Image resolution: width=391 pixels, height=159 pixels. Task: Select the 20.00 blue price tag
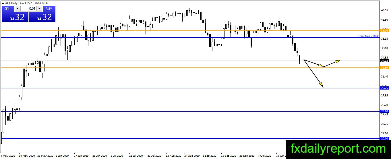point(384,139)
